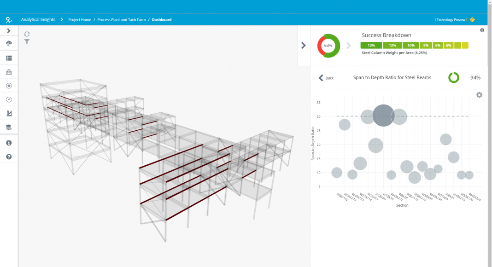Click the speedometer gauge icon in the sidebar
Screen dimensions: 492x267
pyautogui.click(x=9, y=99)
